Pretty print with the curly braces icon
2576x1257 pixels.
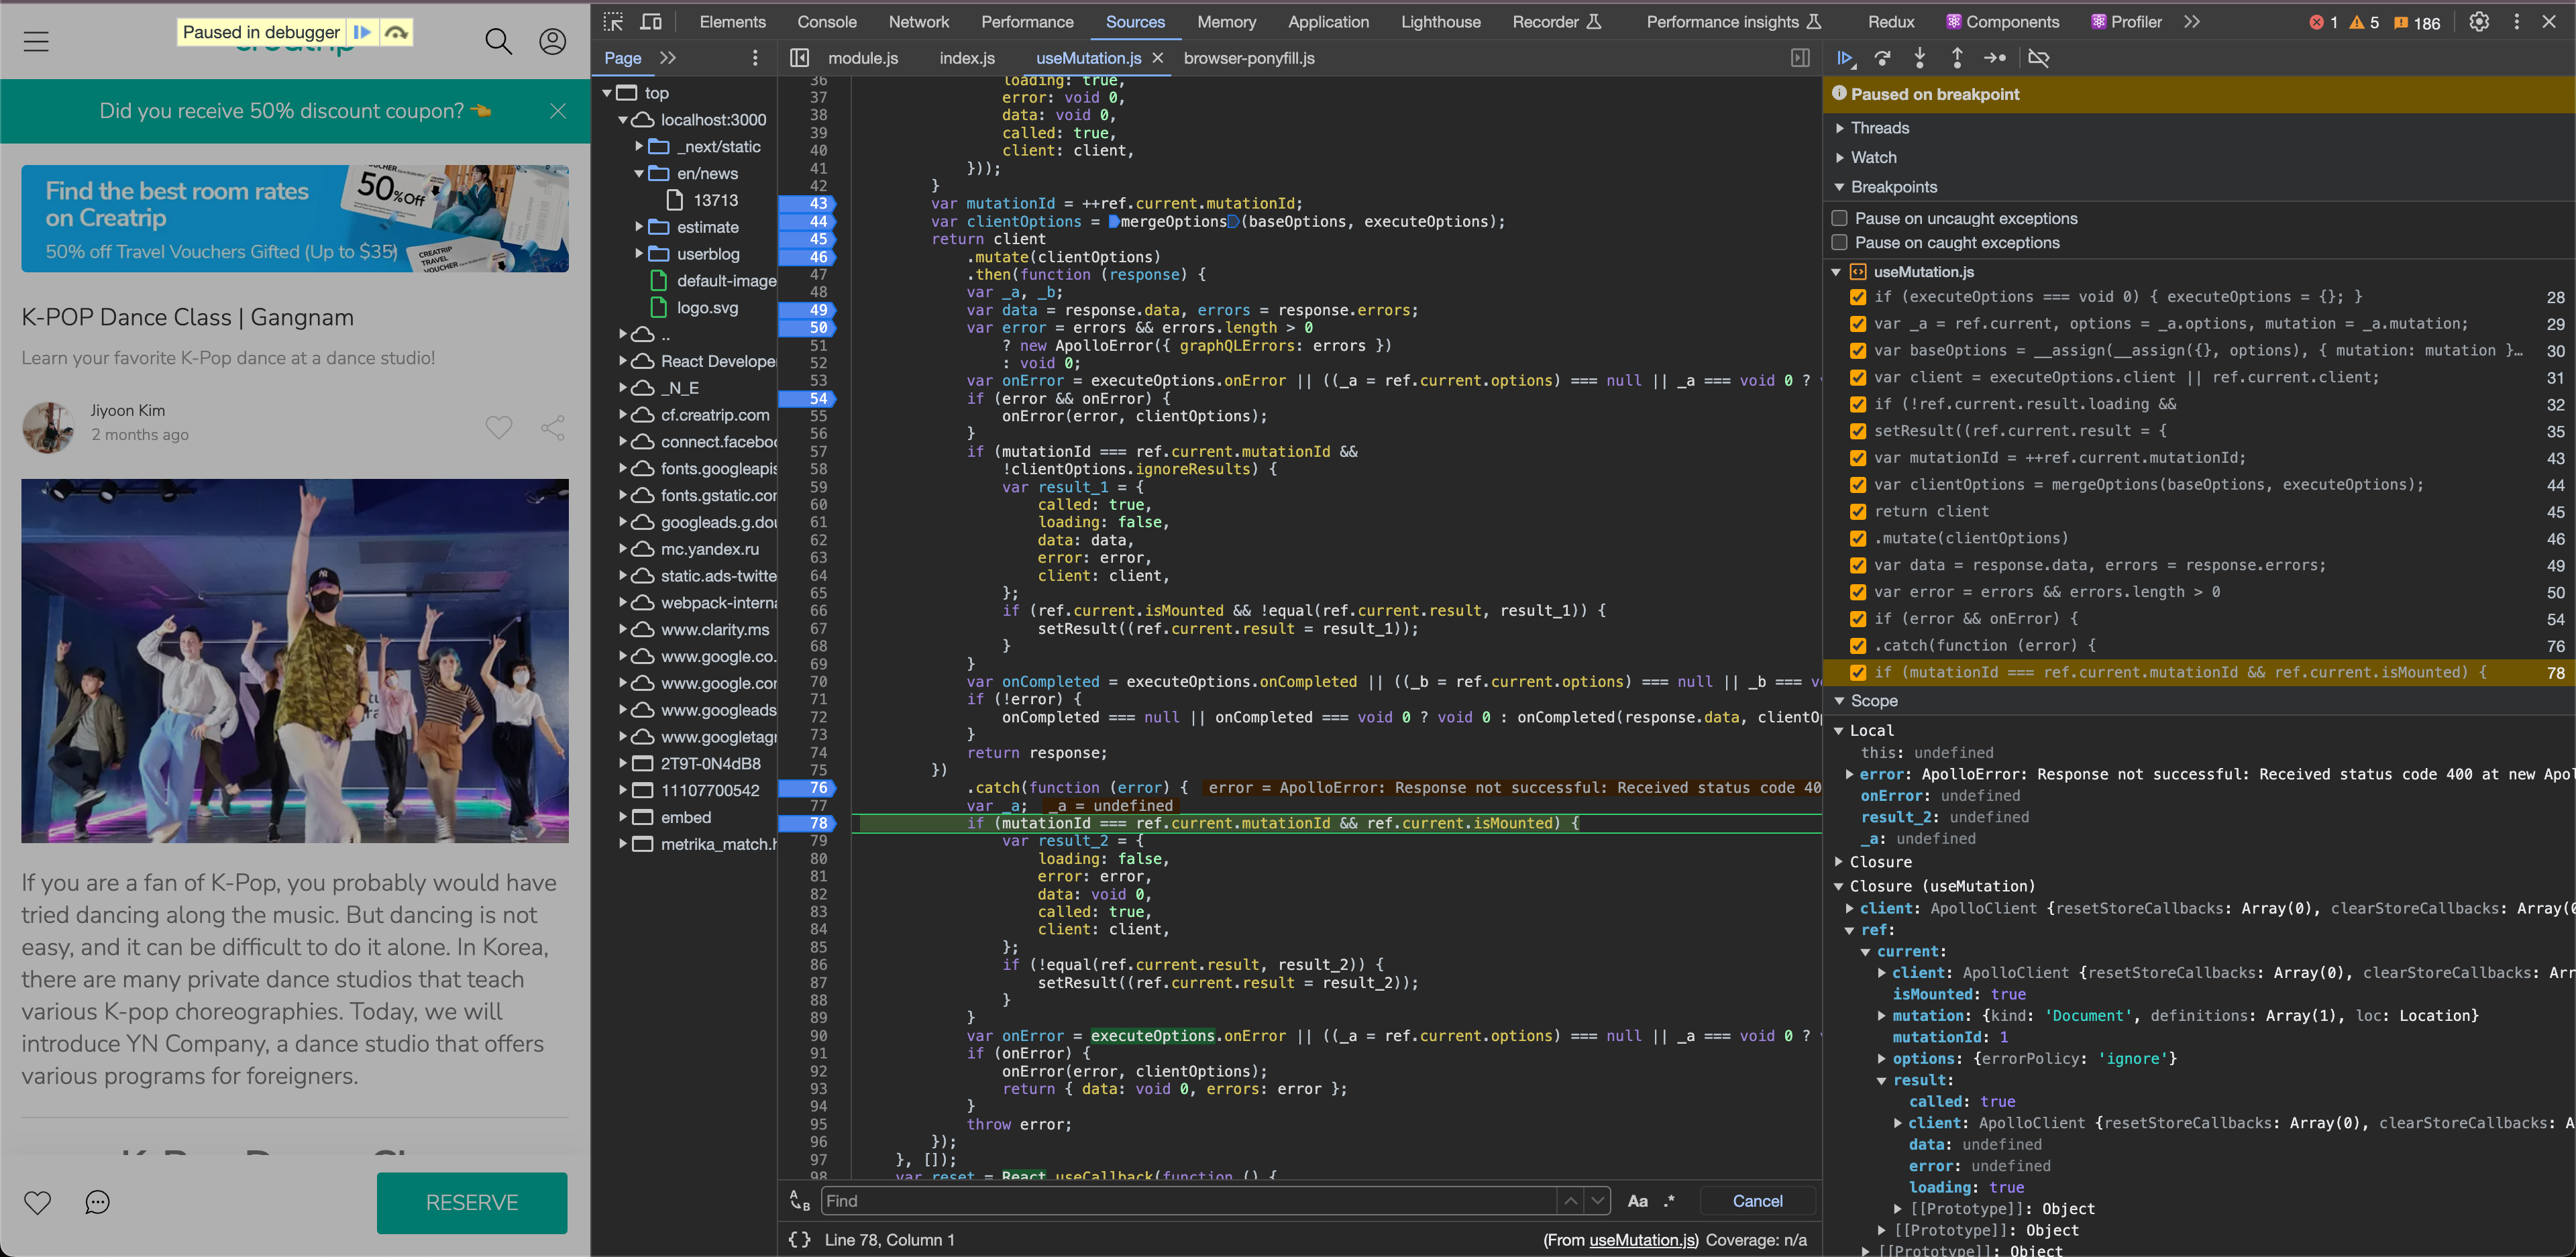pos(799,1239)
